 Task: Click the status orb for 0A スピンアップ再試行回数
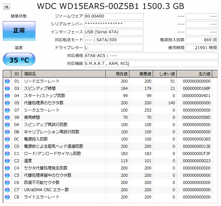(7, 125)
